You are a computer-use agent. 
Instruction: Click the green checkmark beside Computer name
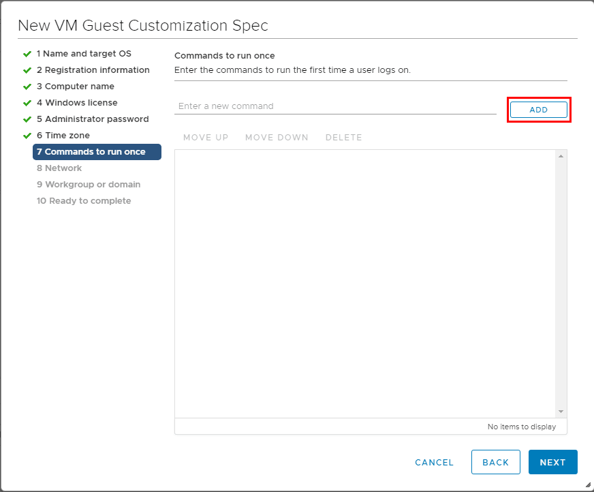tap(27, 87)
